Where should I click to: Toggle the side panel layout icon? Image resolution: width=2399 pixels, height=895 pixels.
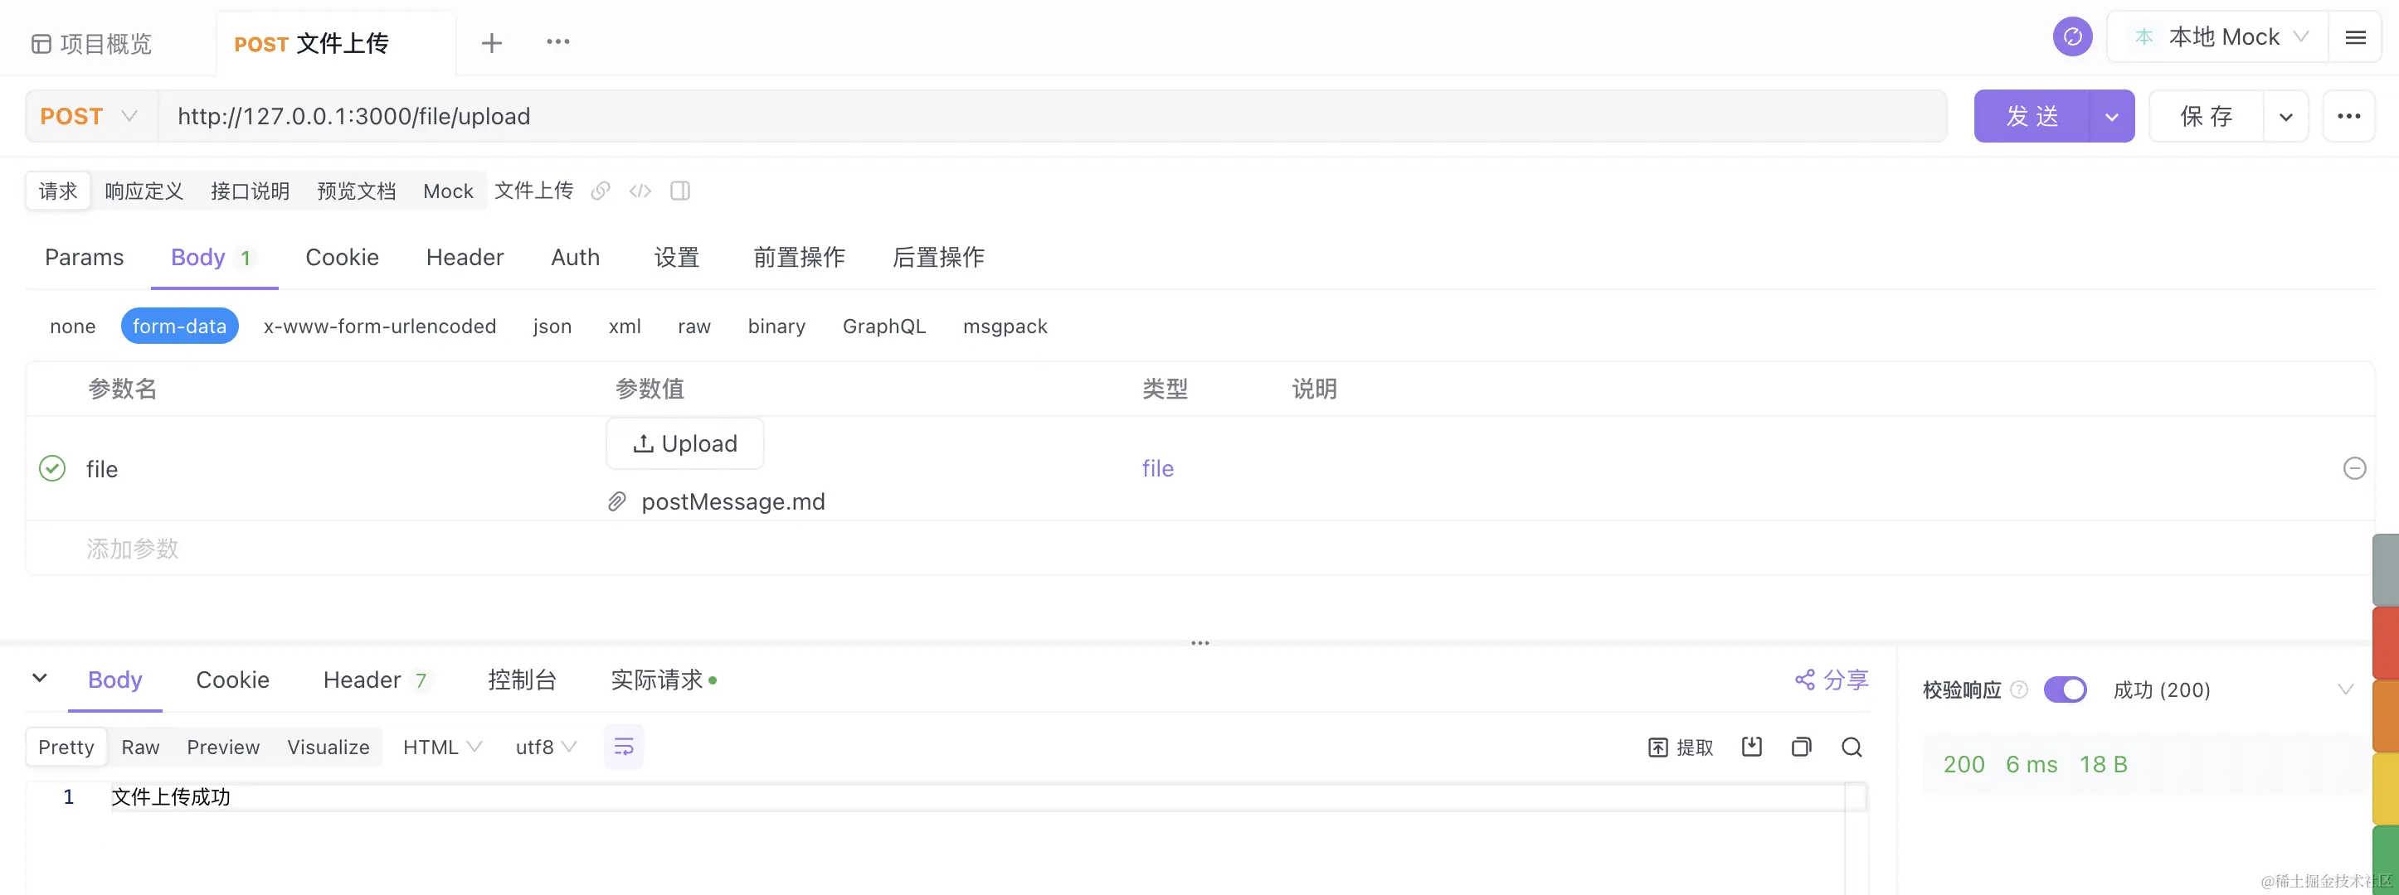coord(680,191)
